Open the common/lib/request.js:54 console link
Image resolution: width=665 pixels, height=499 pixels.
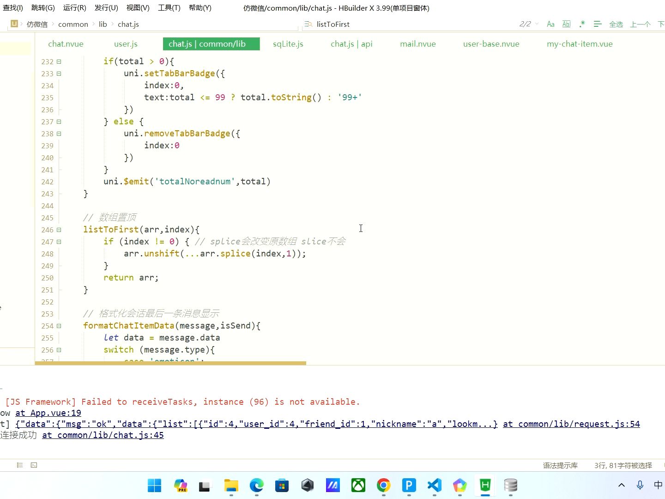[571, 424]
